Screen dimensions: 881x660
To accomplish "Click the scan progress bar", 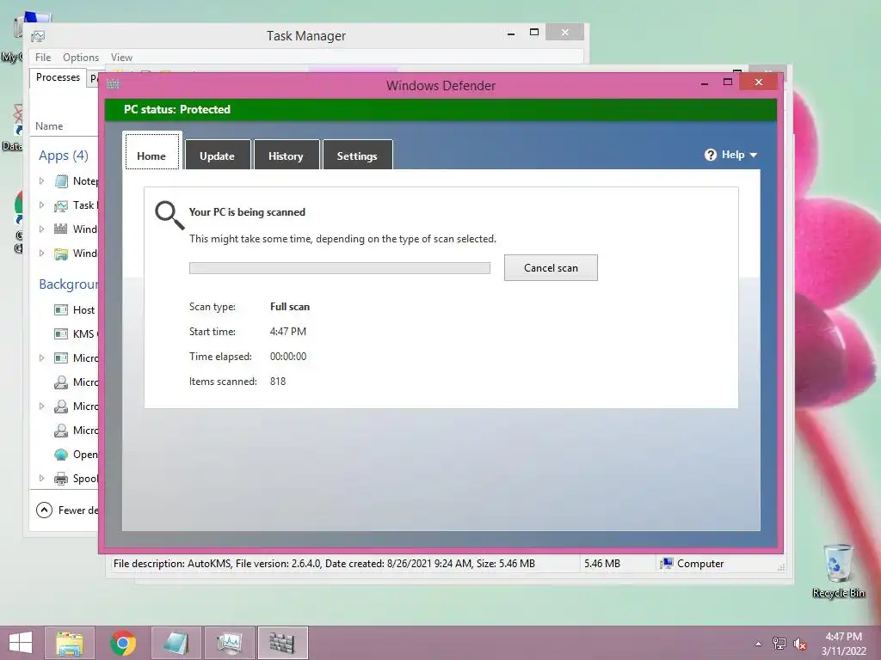I will point(339,268).
